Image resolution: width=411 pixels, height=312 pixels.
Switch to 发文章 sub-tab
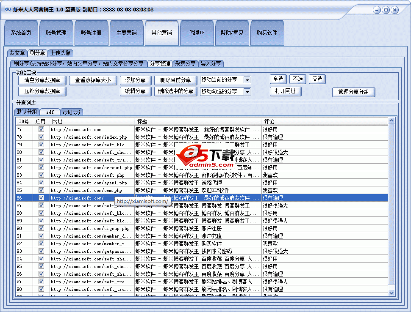pos(17,53)
